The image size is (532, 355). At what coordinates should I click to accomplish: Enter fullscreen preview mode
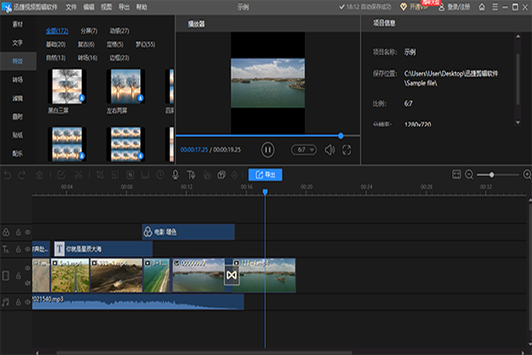347,150
